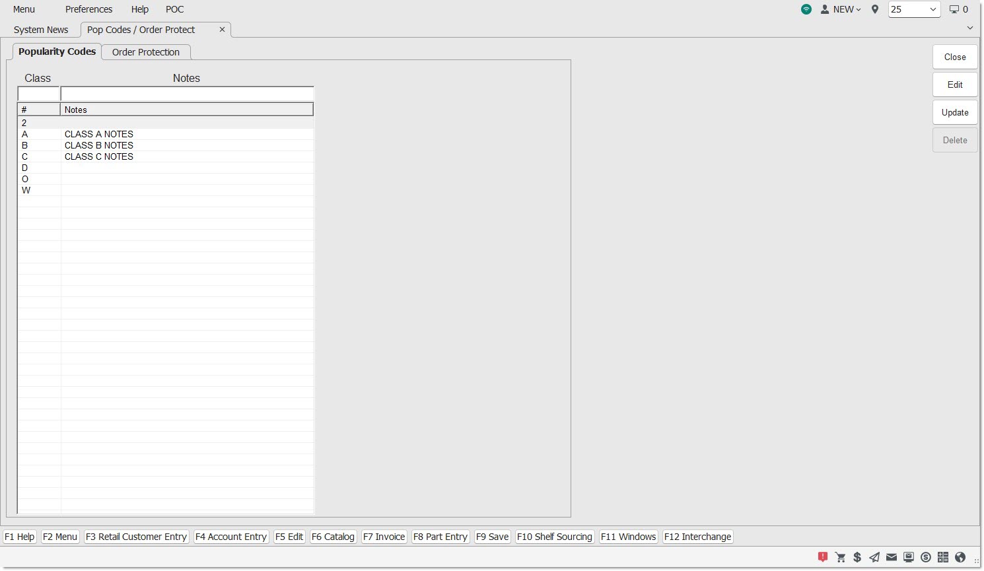984x571 pixels.
Task: Click the Edit button on the right
Action: point(955,84)
